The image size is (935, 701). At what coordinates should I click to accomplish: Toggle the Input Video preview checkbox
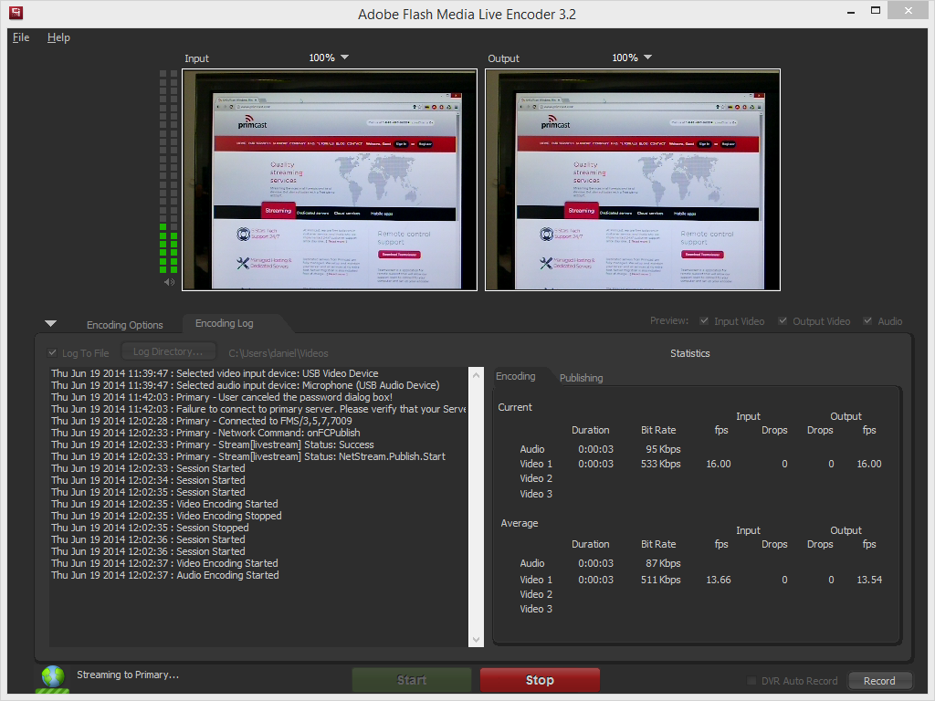point(704,320)
